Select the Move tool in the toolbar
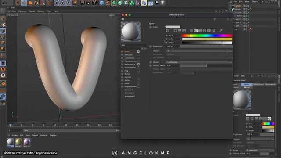 point(24,3)
